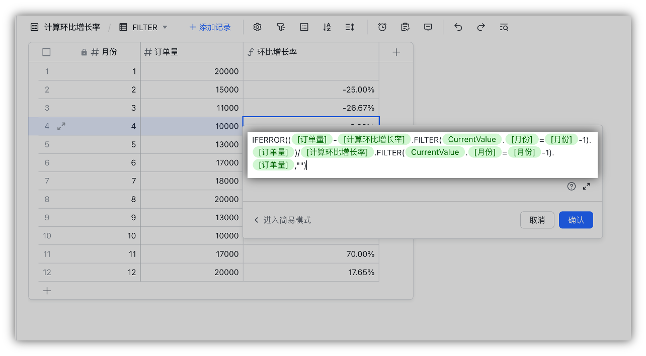Viewport: 646px width, 356px height.
Task: Open the formula help question mark icon
Action: (x=572, y=186)
